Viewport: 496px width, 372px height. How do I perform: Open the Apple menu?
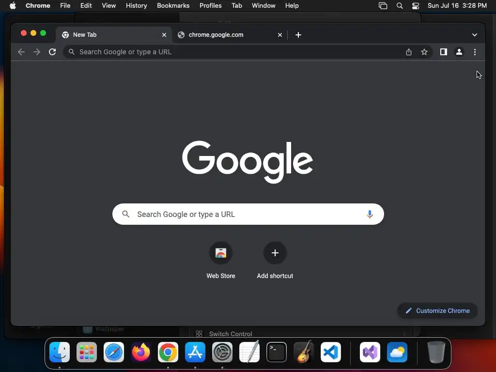point(13,6)
